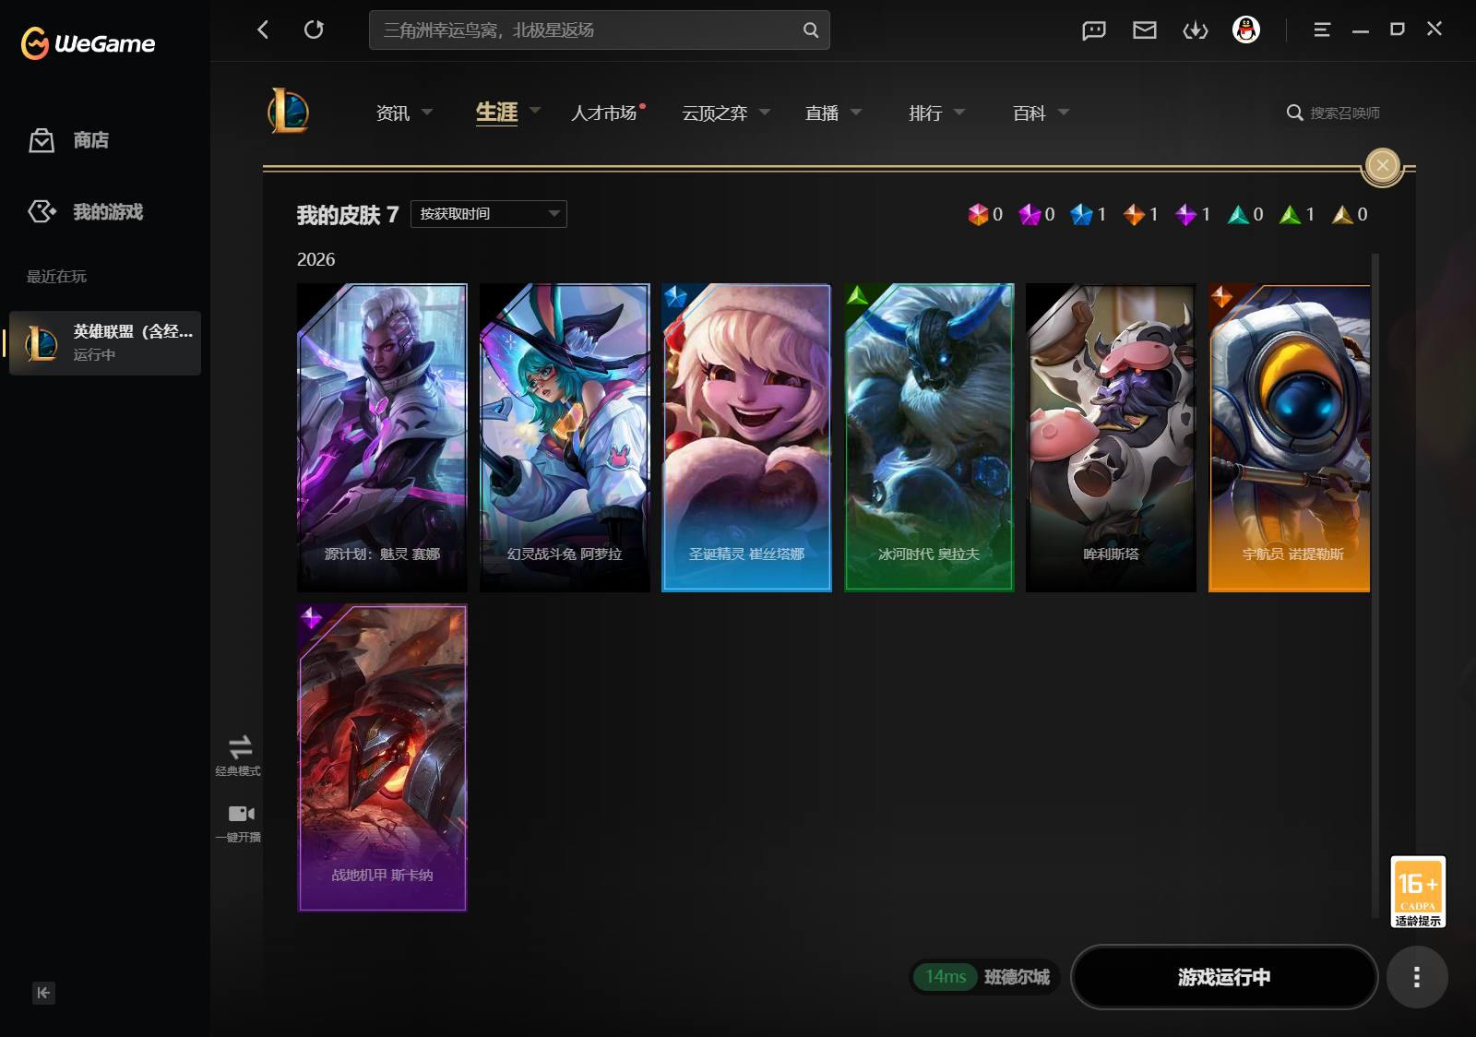1476x1037 pixels.
Task: Open the 排行 tab
Action: [925, 113]
